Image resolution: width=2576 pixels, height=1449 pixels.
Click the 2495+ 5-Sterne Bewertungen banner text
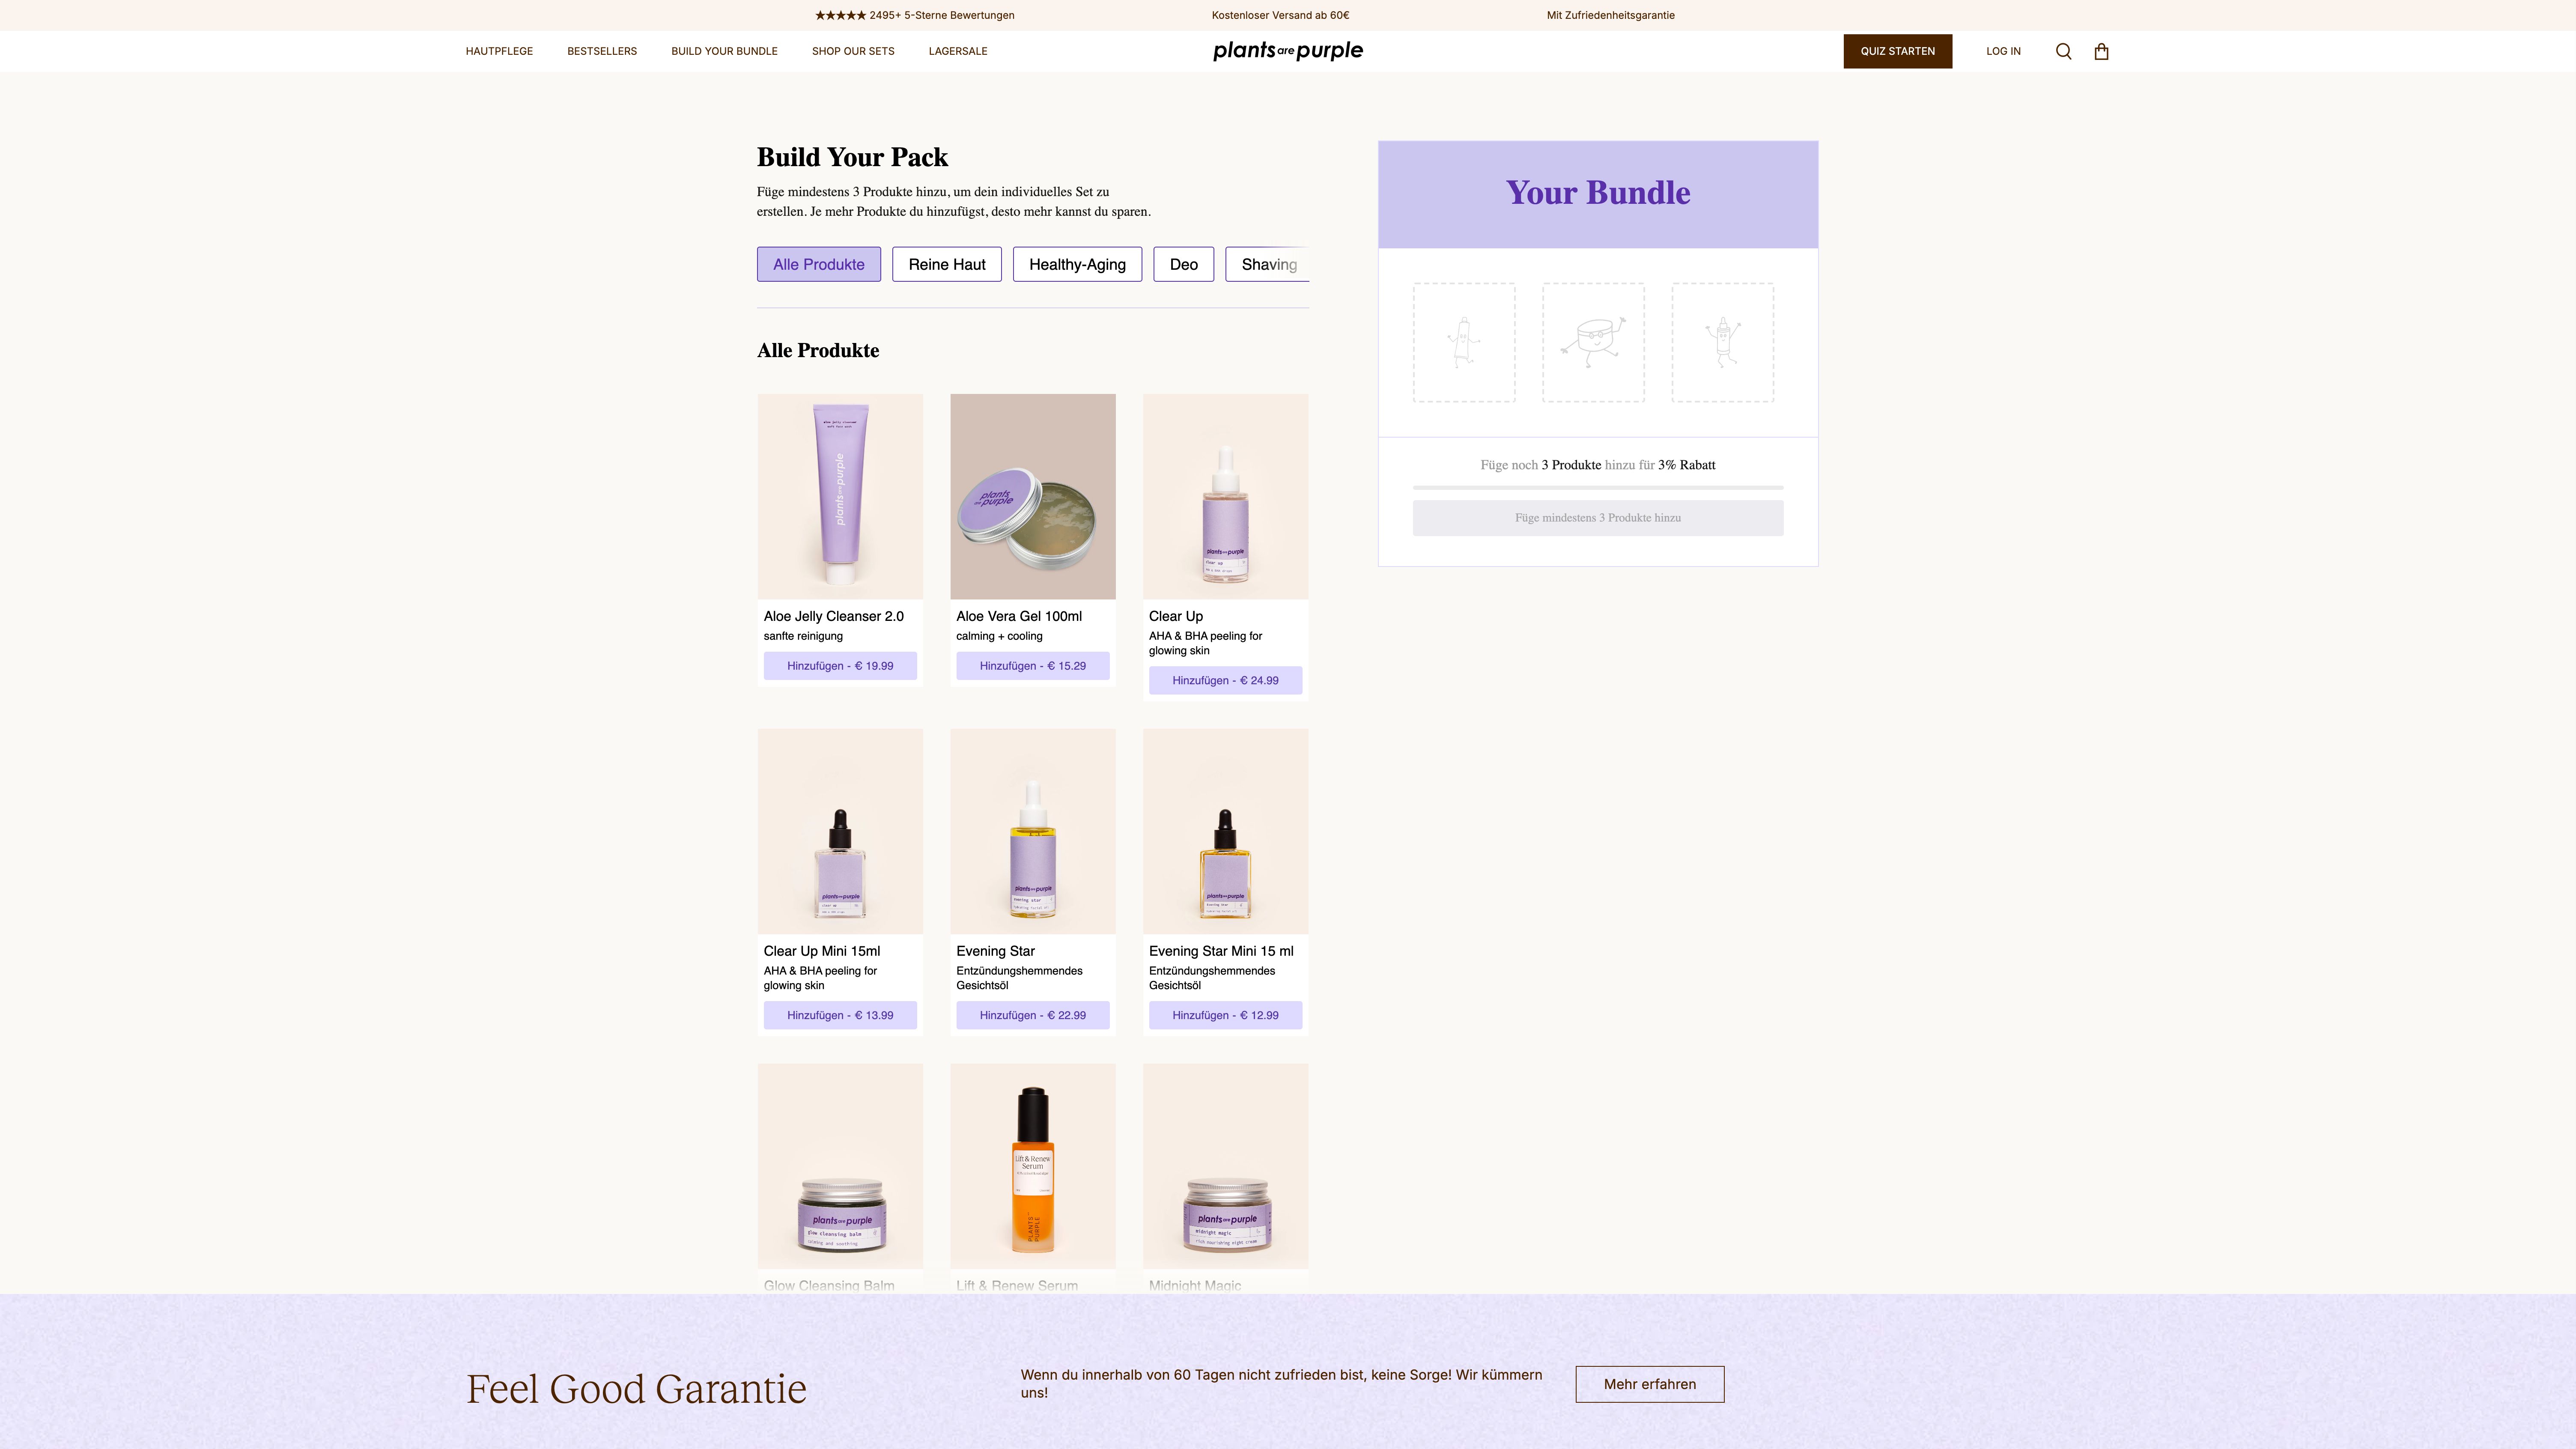click(x=915, y=15)
